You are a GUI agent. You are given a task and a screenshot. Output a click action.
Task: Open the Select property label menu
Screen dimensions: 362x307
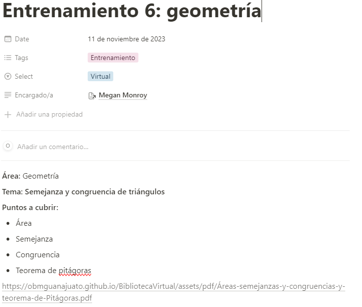24,76
